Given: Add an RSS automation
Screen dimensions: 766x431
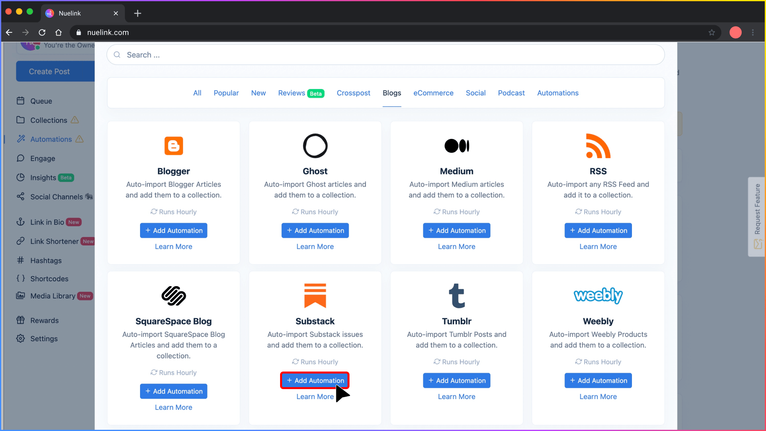Looking at the screenshot, I should (598, 230).
